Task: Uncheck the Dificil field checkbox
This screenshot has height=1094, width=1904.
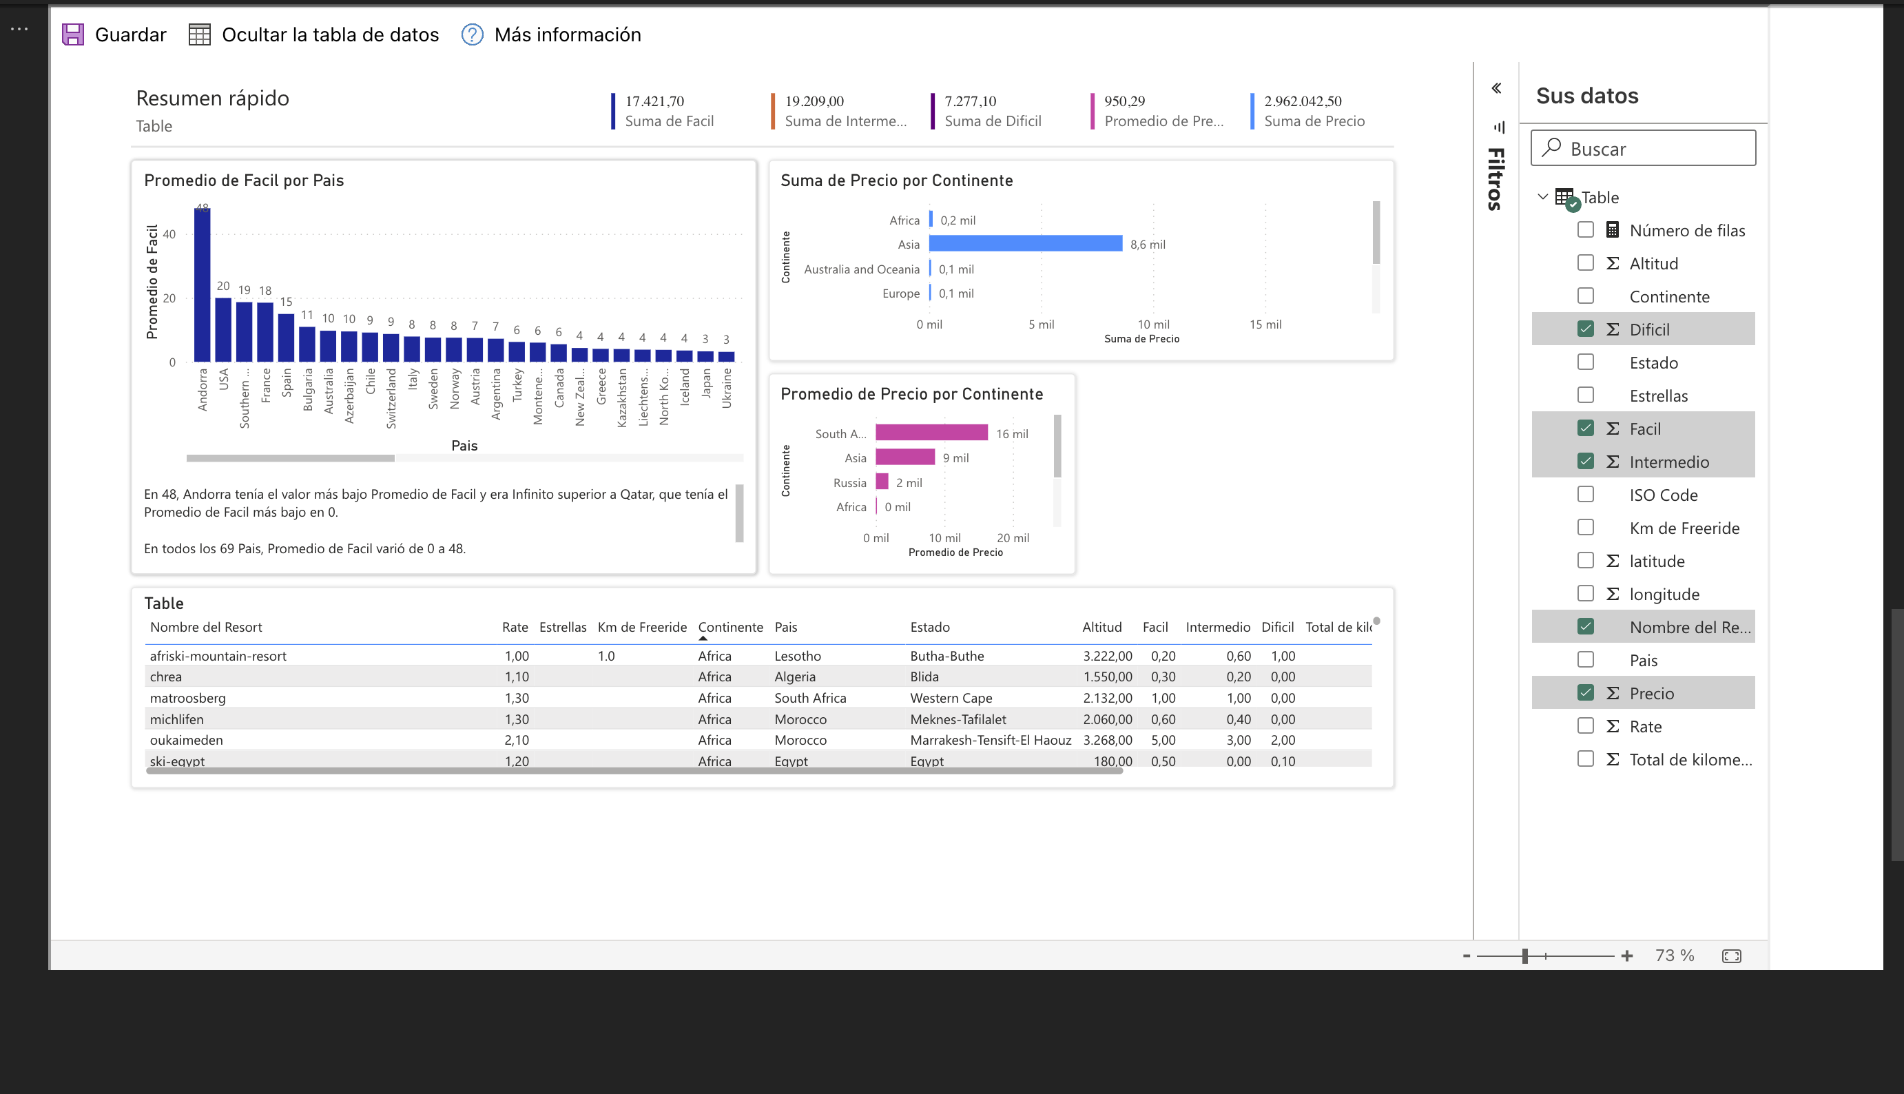Action: click(1586, 329)
